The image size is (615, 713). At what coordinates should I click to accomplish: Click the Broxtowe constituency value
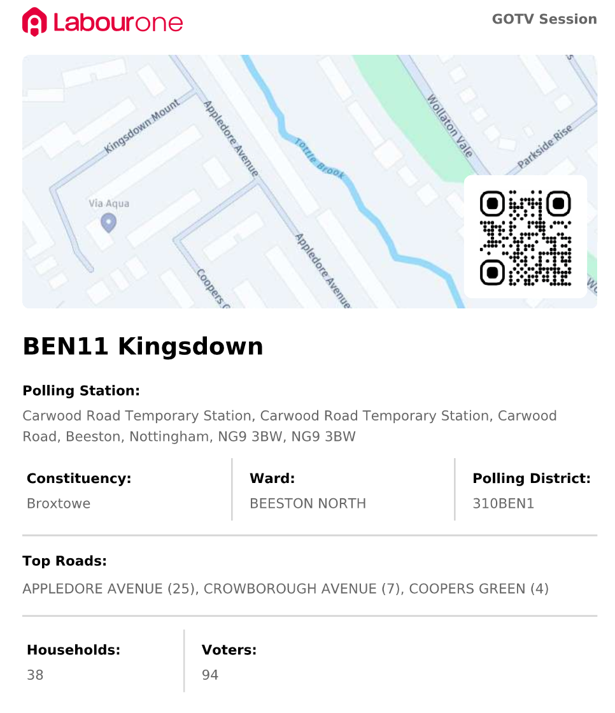[59, 503]
